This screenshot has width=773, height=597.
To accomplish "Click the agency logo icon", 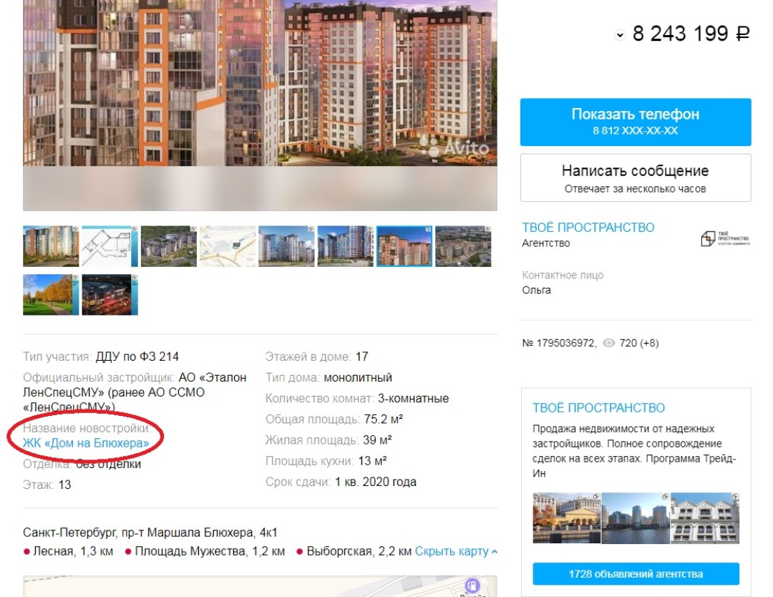I will tap(725, 238).
